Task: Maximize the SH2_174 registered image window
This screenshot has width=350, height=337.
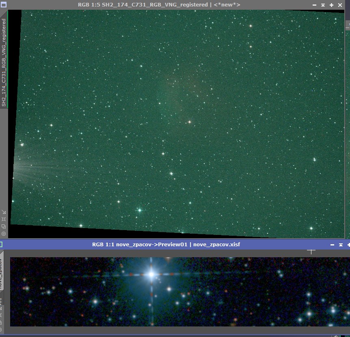Action: pos(332,5)
